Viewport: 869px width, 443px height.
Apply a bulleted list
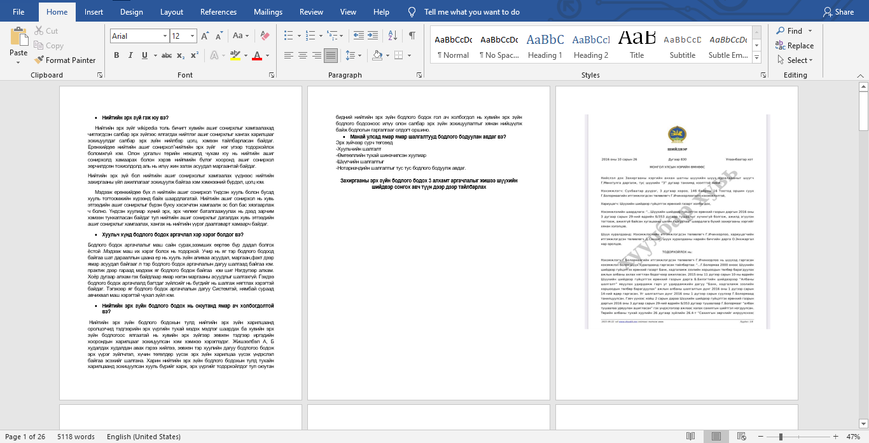[x=288, y=36]
